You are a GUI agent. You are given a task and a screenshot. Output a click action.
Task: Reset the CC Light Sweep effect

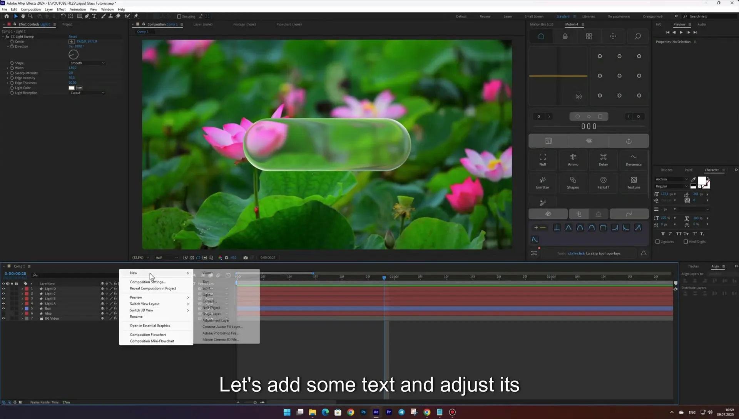click(x=73, y=37)
